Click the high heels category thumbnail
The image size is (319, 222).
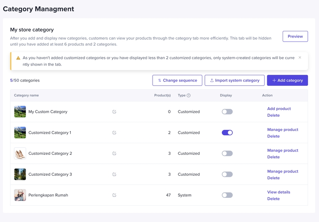click(20, 154)
